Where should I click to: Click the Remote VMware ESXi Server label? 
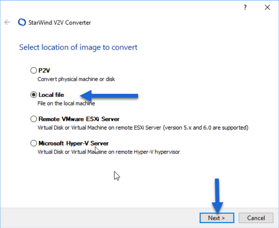click(79, 119)
